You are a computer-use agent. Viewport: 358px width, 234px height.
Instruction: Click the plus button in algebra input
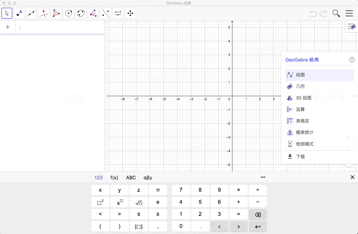(x=8, y=27)
